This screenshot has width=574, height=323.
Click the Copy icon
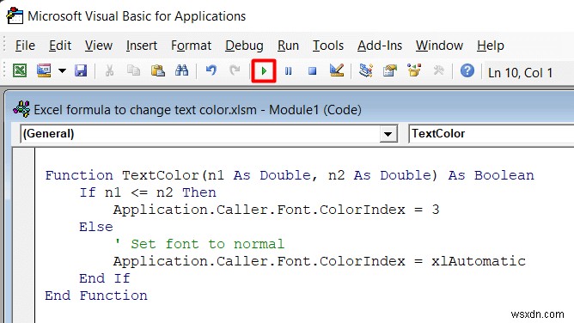133,70
